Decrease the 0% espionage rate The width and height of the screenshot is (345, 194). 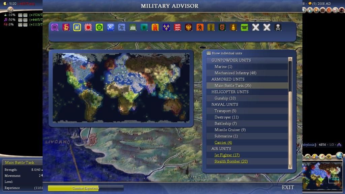coord(25,25)
